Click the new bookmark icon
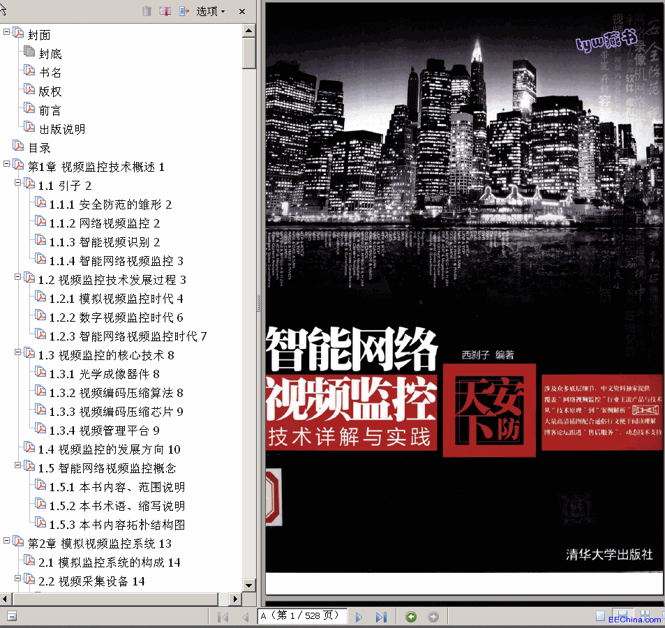 (165, 11)
